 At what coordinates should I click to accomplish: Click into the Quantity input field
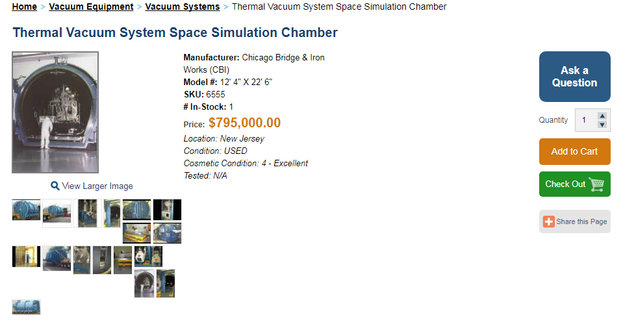coord(586,120)
